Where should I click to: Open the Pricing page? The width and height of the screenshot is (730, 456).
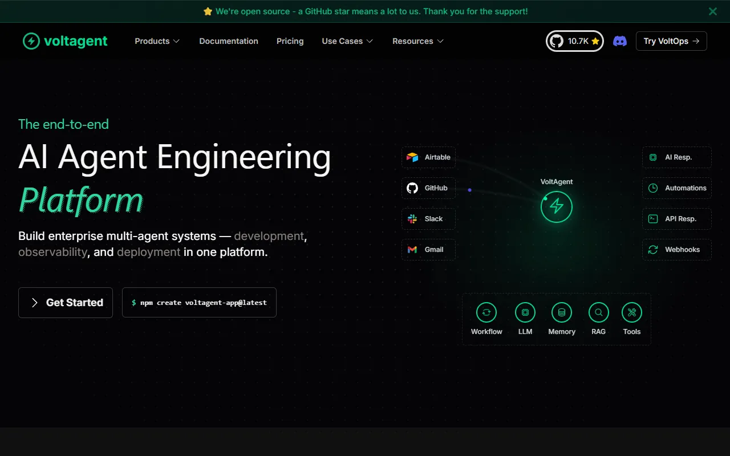[290, 41]
